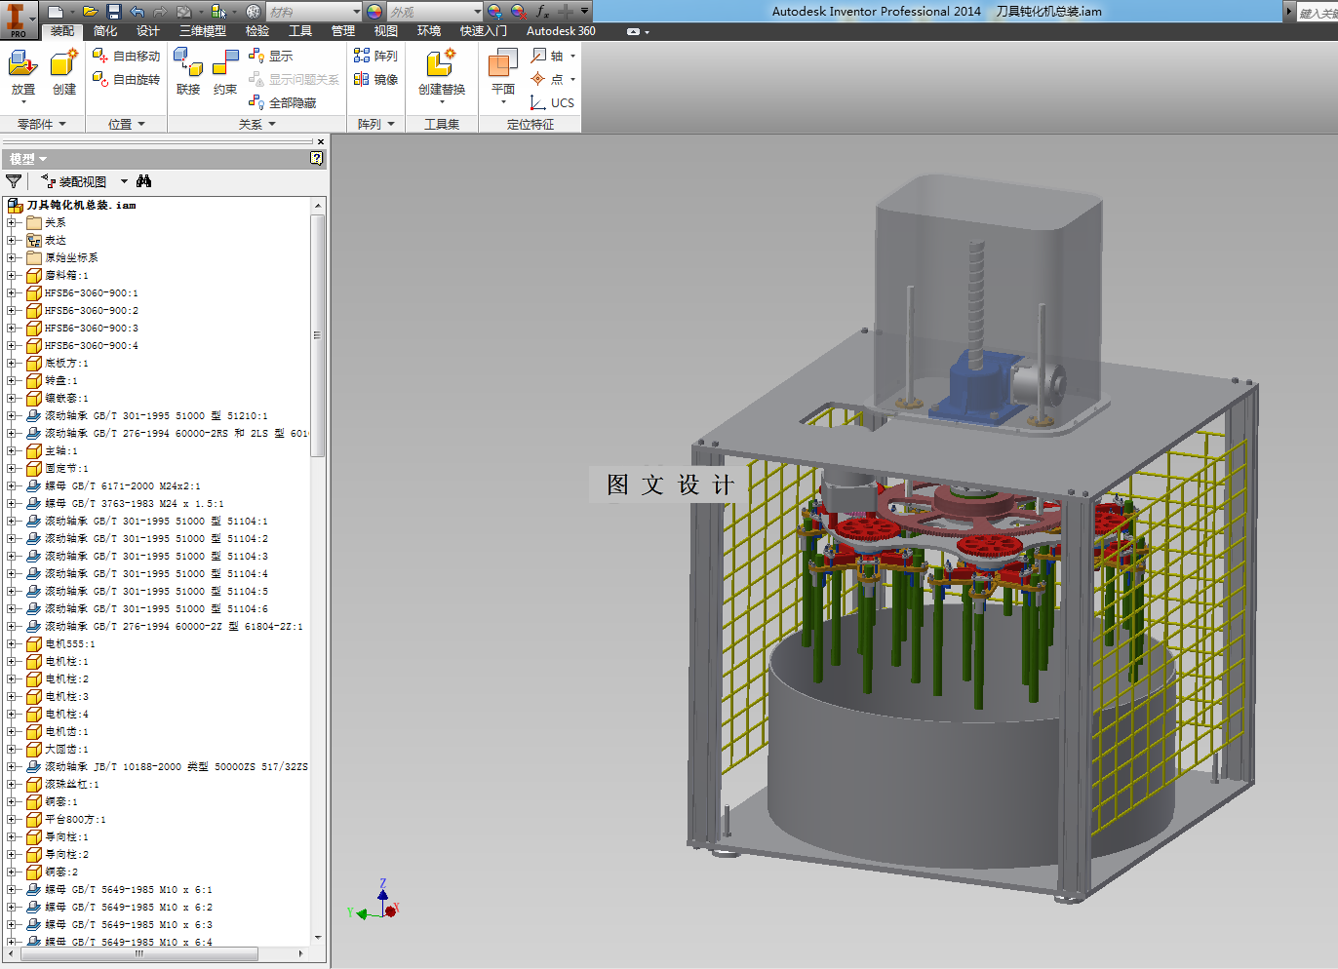Click the 创建替换 (Create Substitutes) tool

442,76
